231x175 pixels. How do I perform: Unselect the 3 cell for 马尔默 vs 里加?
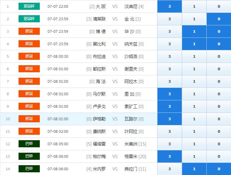pos(169,94)
